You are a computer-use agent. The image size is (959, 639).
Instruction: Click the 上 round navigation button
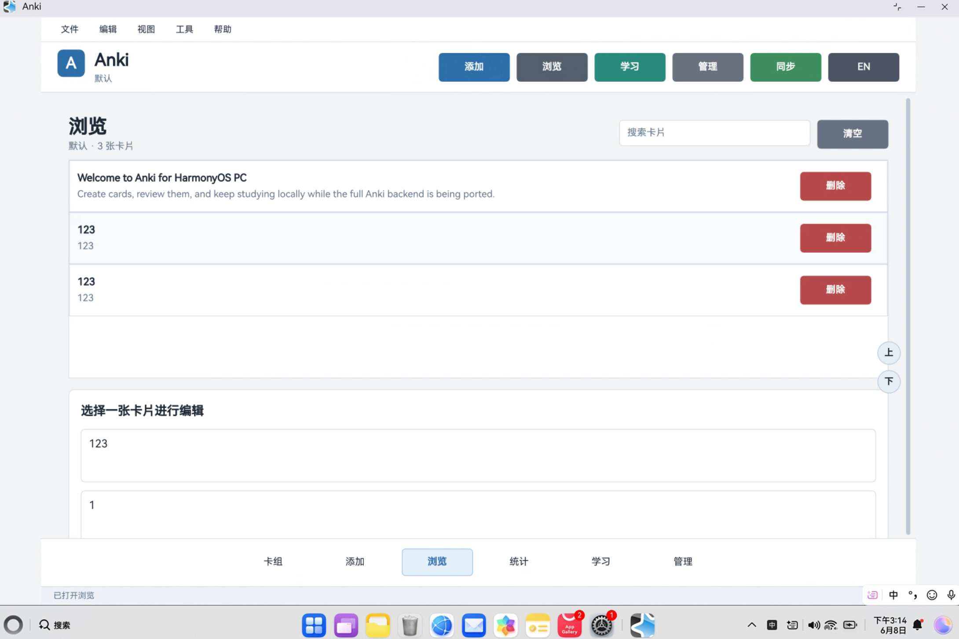point(889,353)
